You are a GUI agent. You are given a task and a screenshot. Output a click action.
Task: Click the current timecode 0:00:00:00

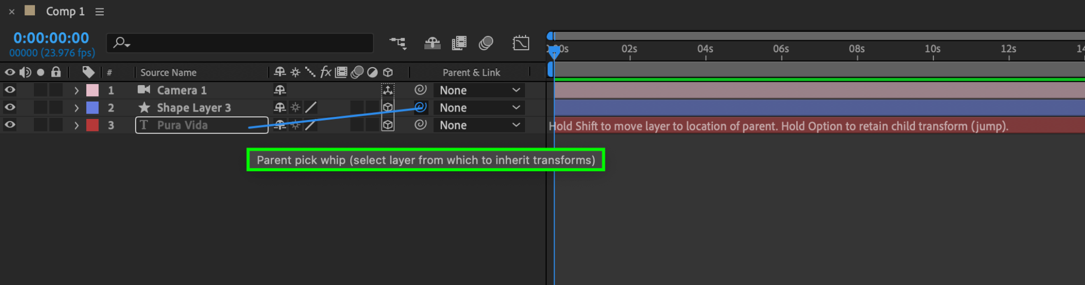pos(51,38)
